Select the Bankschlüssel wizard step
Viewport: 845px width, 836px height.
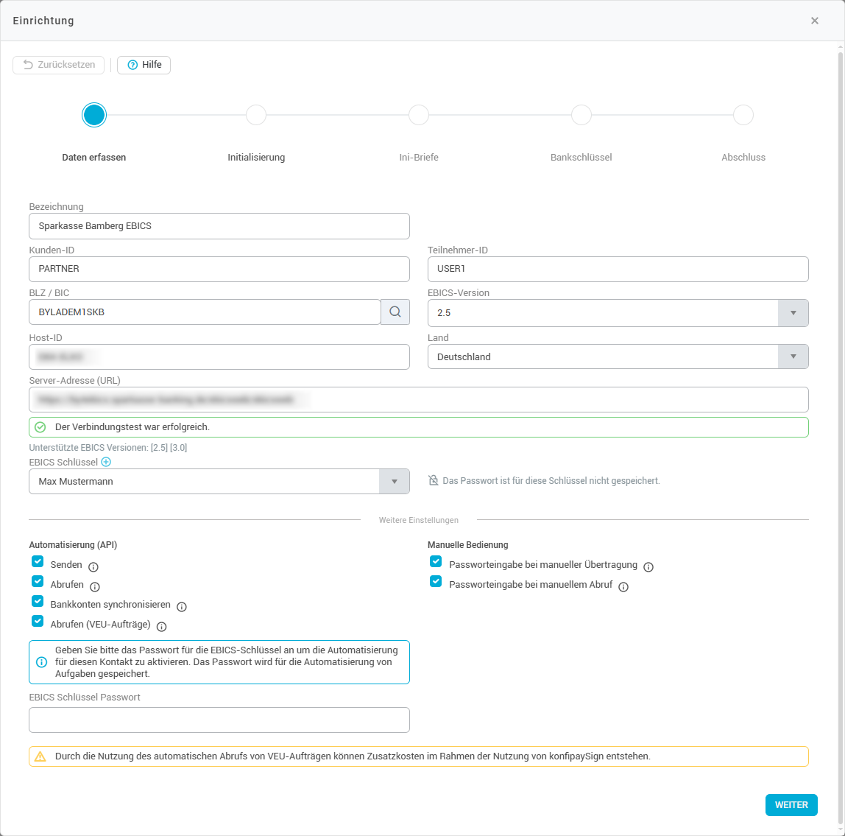pyautogui.click(x=581, y=116)
